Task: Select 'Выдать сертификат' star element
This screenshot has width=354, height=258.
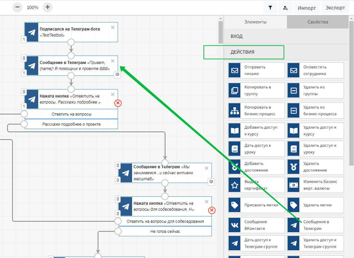Action: 256,185
